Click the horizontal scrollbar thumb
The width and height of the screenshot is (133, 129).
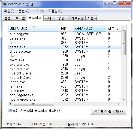click(34, 104)
